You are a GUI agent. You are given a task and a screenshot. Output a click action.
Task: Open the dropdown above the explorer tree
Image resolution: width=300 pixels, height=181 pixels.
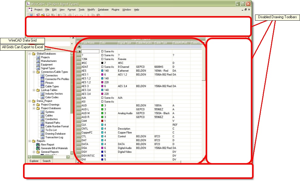(72, 44)
